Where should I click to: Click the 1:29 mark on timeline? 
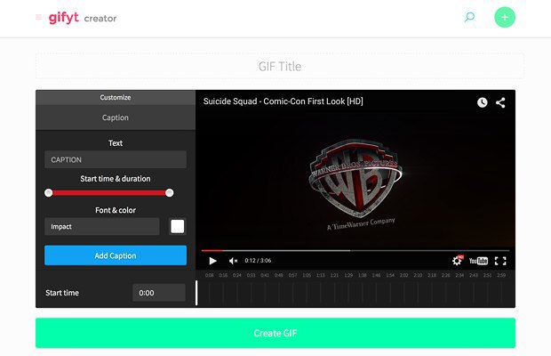(x=348, y=275)
